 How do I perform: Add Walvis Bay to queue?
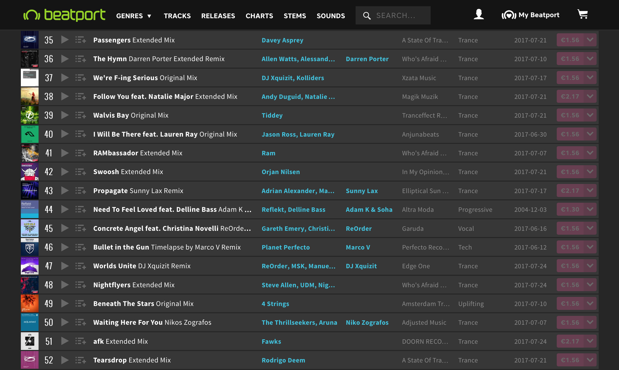tap(81, 115)
